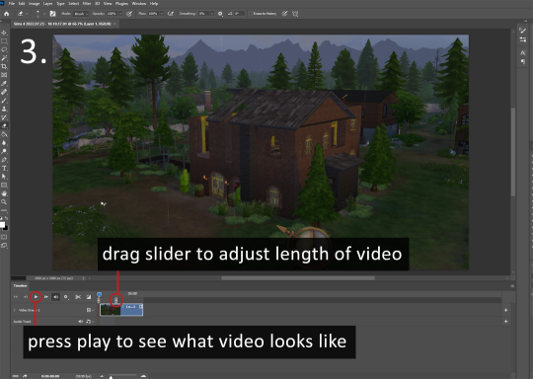The height and width of the screenshot is (379, 533).
Task: Select the Zoom tool
Action: 4,202
